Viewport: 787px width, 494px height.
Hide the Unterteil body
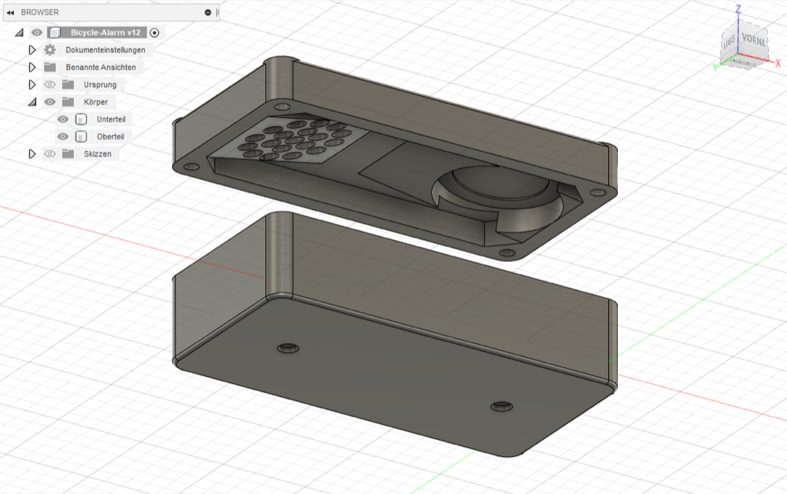point(63,120)
